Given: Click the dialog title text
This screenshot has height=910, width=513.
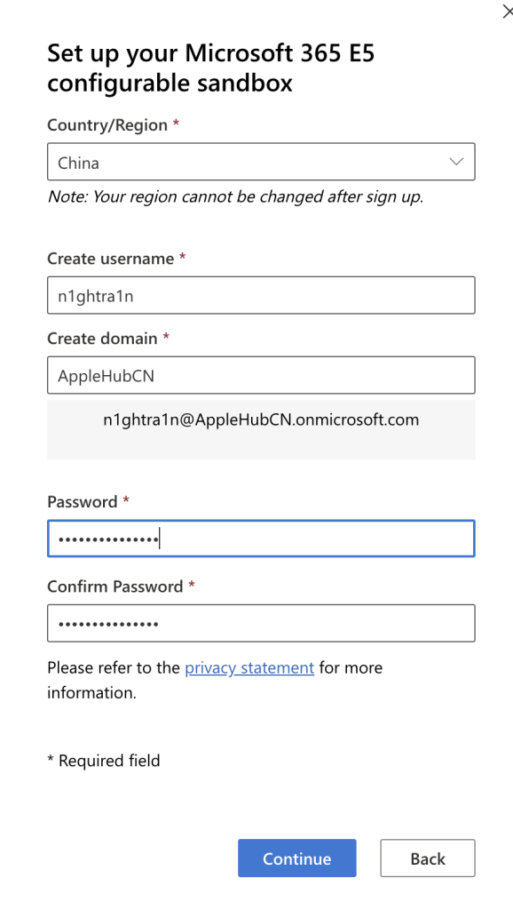Looking at the screenshot, I should [x=210, y=67].
